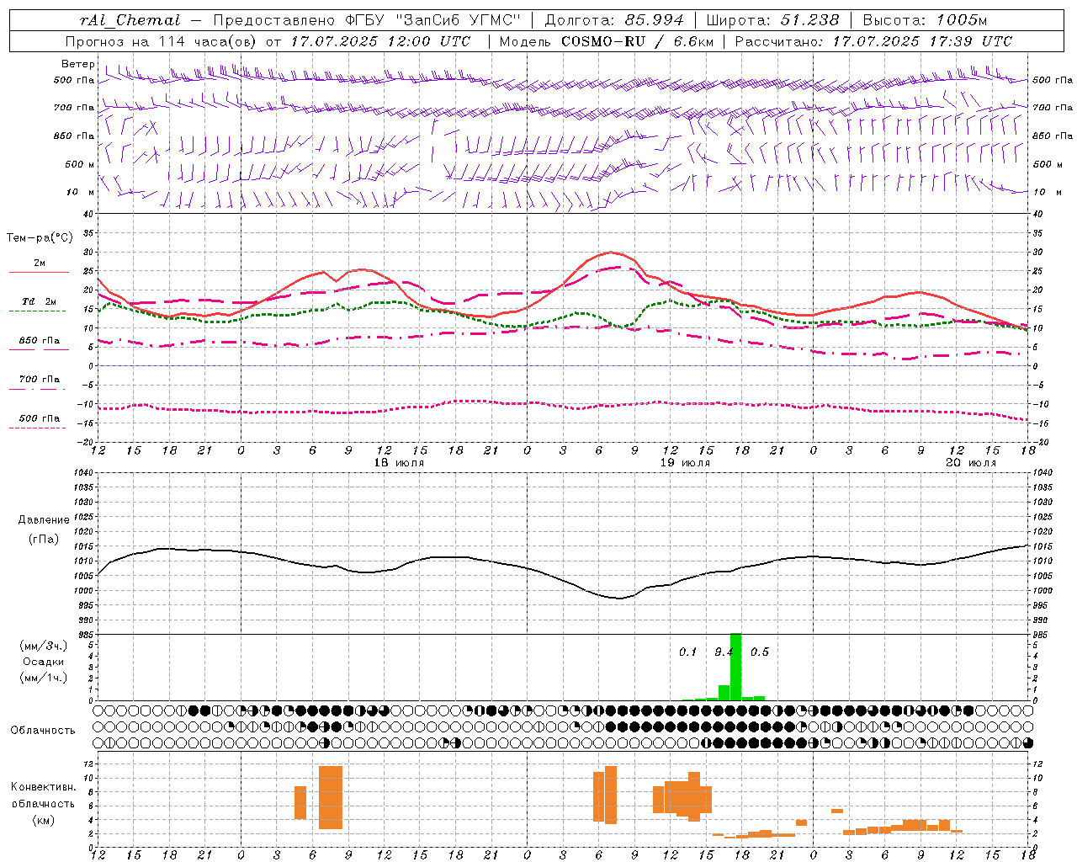Click the (мм/3ч.) unit label
Screen dimensions: 1077x862
(x=44, y=646)
